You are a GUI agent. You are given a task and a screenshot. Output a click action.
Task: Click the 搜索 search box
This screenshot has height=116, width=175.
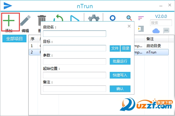pos(161,23)
